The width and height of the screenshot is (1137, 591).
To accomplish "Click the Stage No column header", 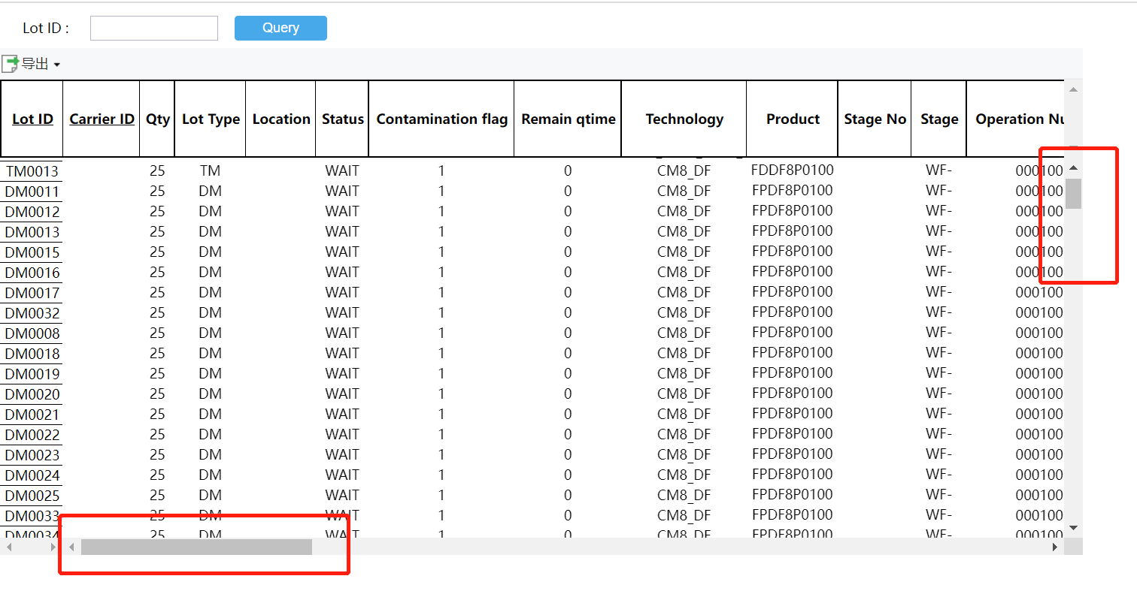I will [x=875, y=119].
